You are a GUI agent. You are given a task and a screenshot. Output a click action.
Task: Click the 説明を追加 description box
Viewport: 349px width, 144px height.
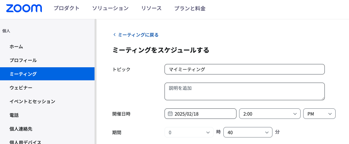(x=244, y=91)
